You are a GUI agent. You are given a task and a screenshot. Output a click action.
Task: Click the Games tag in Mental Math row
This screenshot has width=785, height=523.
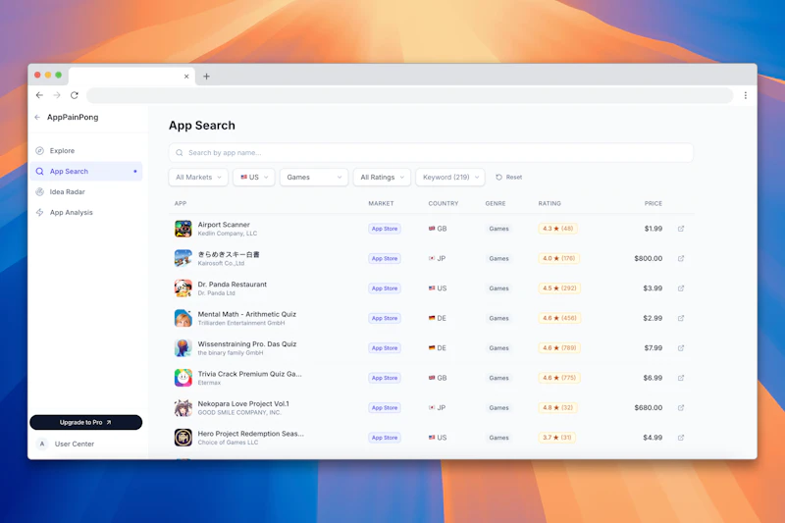click(498, 318)
